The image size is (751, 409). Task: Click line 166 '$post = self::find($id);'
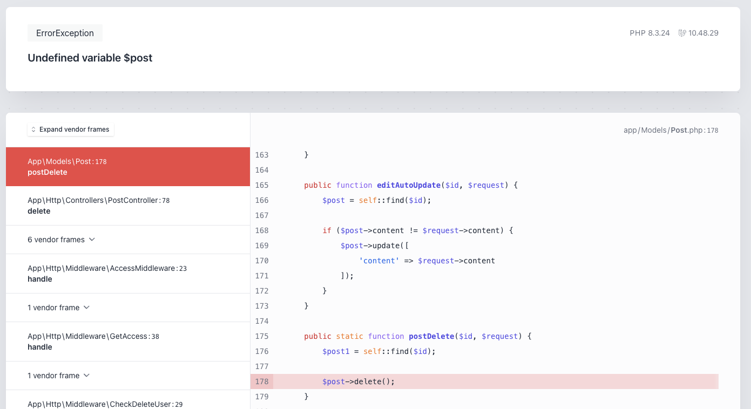[x=377, y=200]
